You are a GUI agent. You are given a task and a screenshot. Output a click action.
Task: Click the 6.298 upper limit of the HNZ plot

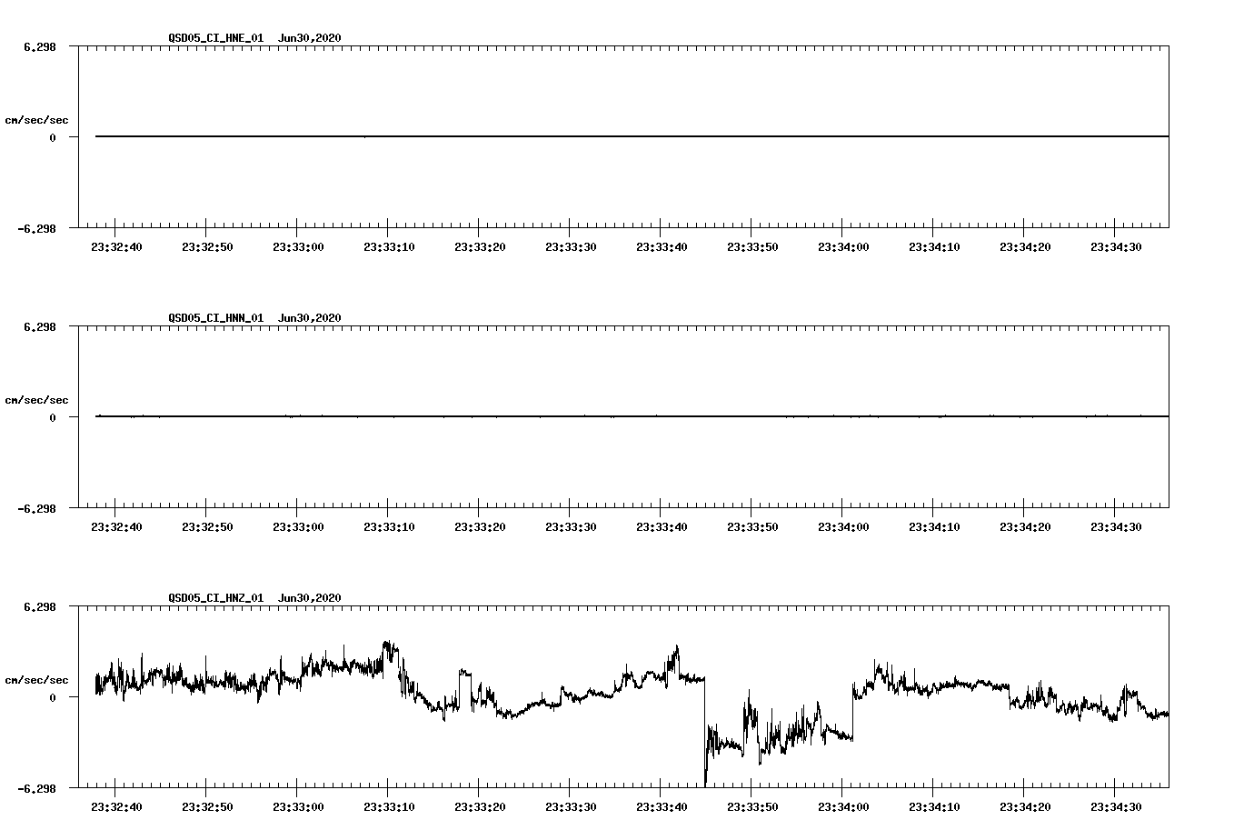point(40,606)
